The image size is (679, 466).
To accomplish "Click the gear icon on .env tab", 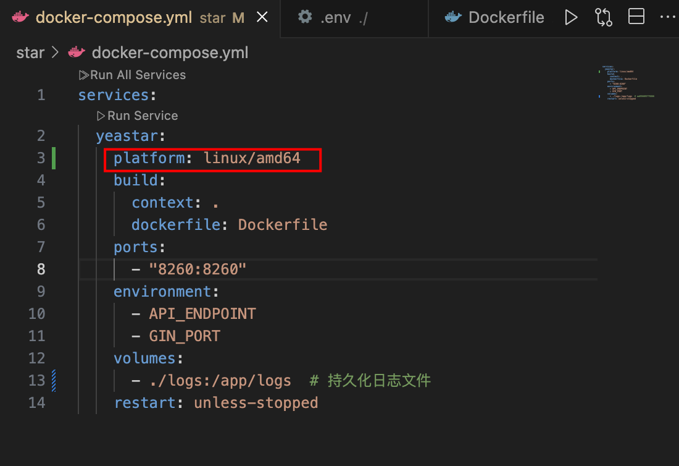I will 305,17.
